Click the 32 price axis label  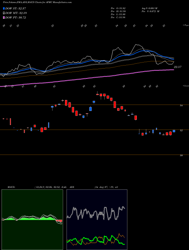point(181,130)
